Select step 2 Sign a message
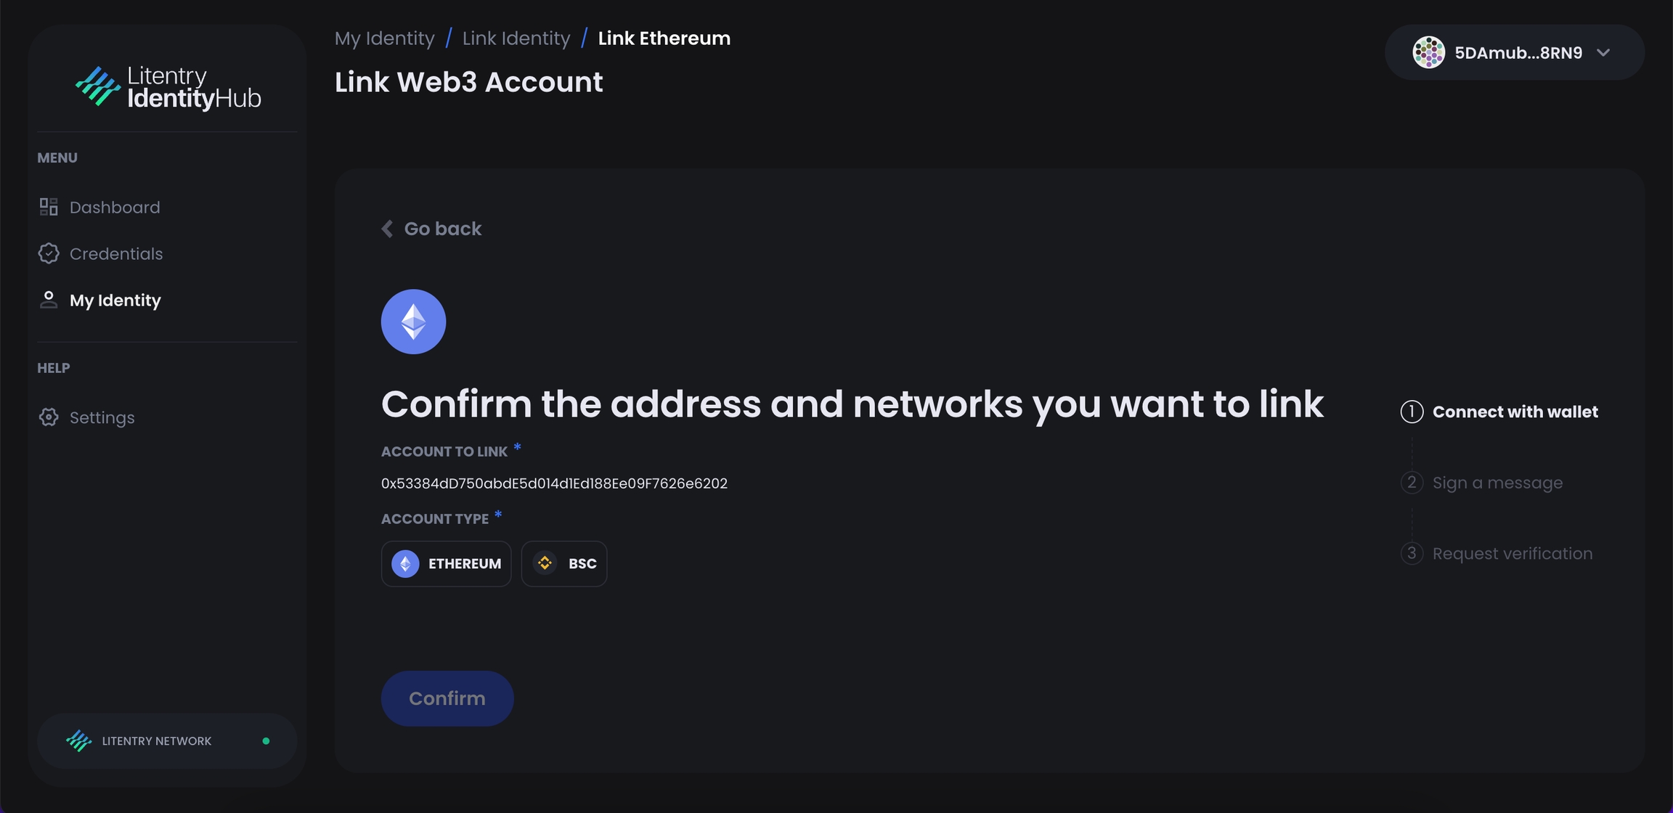1673x813 pixels. (1497, 483)
